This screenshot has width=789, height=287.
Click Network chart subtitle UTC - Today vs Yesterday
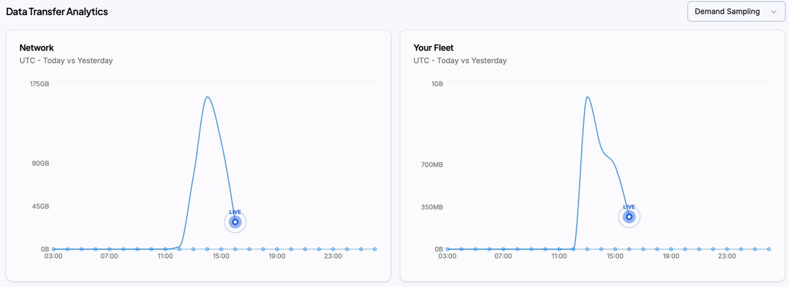point(66,60)
